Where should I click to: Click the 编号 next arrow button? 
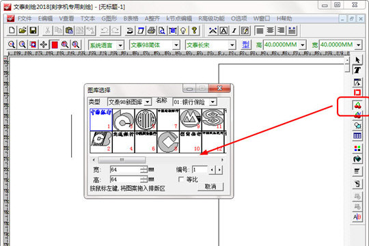coord(219,169)
